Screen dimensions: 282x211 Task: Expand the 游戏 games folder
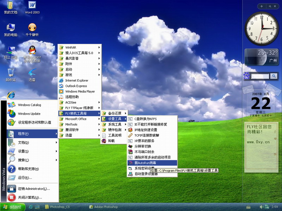pos(80,75)
